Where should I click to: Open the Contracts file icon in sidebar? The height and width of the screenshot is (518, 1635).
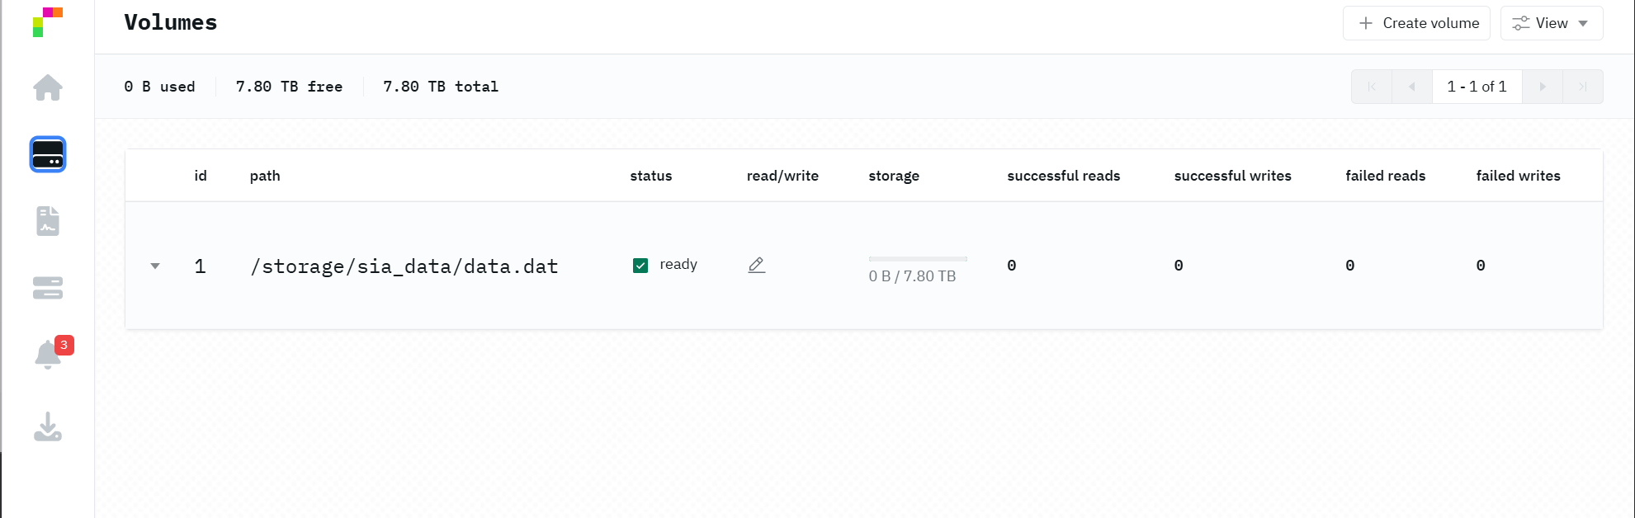click(x=48, y=221)
